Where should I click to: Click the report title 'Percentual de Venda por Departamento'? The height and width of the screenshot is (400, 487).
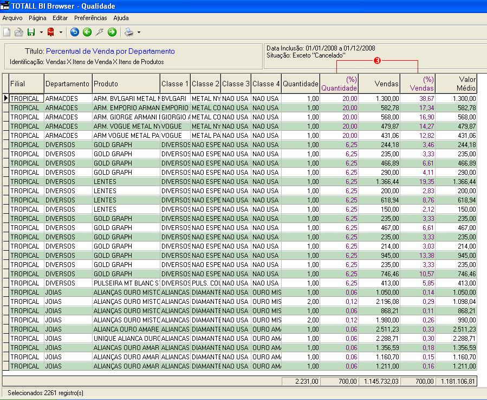tap(111, 52)
